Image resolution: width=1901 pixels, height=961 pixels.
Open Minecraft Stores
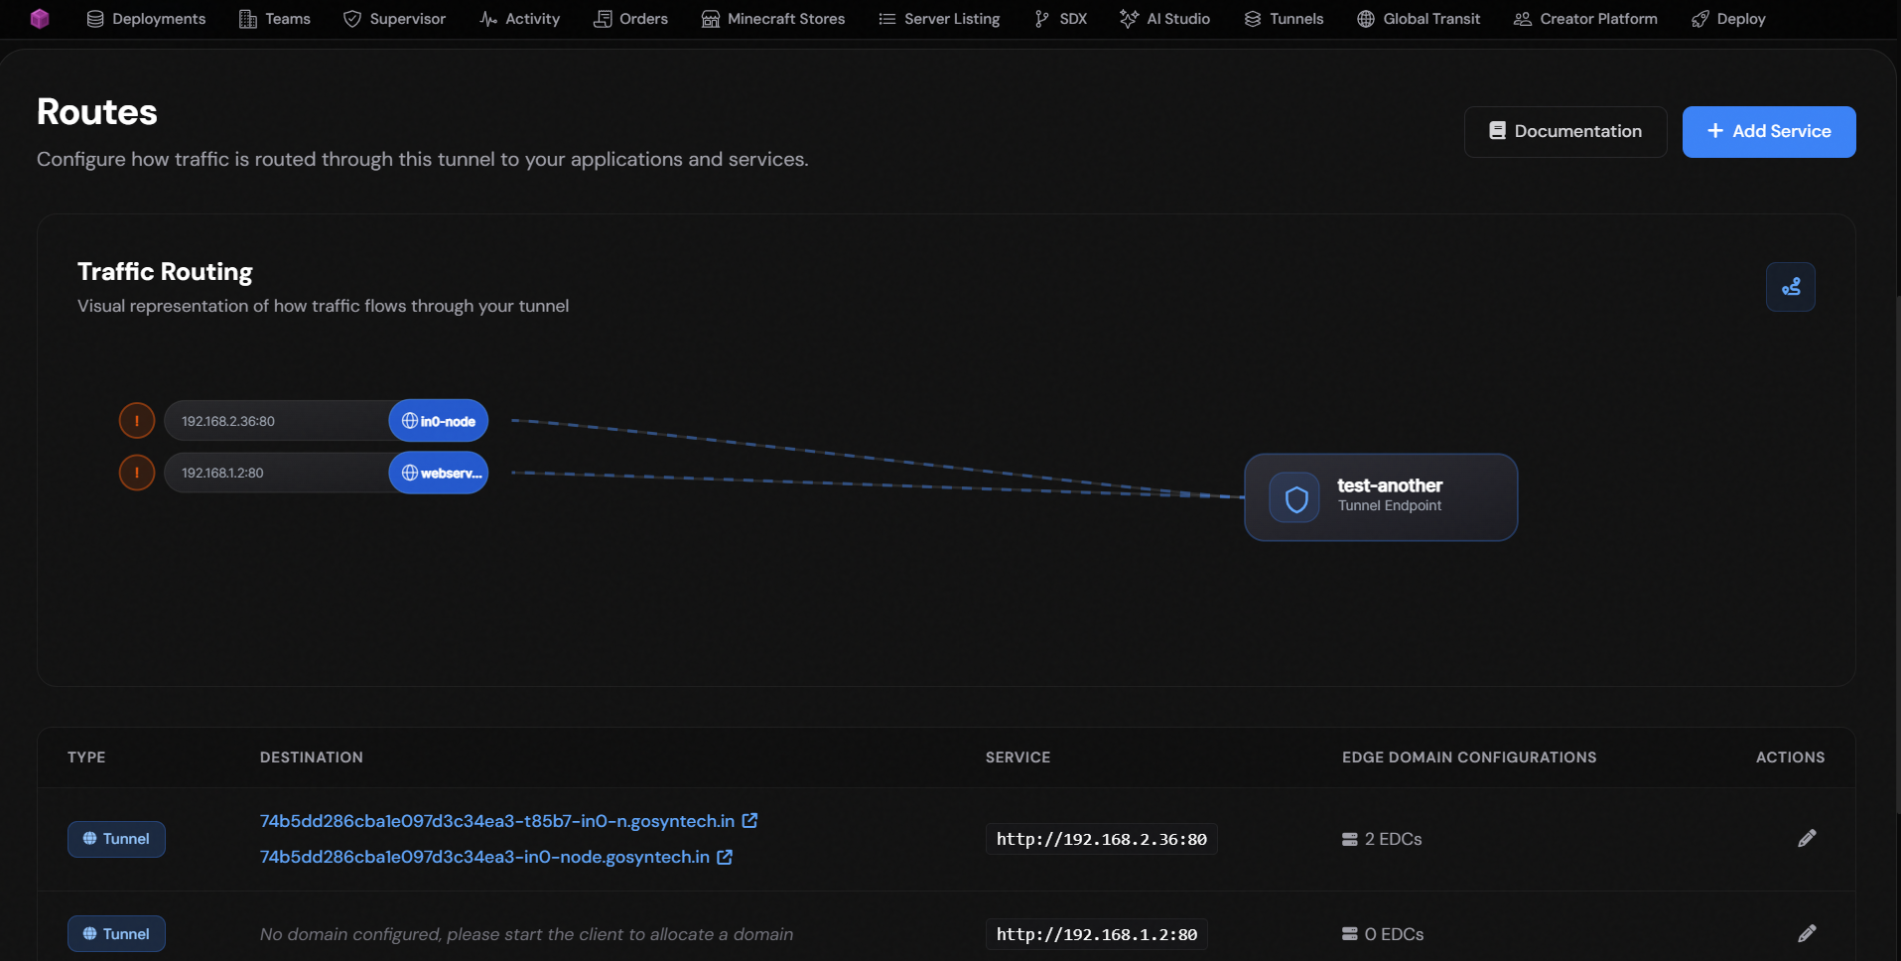(773, 19)
